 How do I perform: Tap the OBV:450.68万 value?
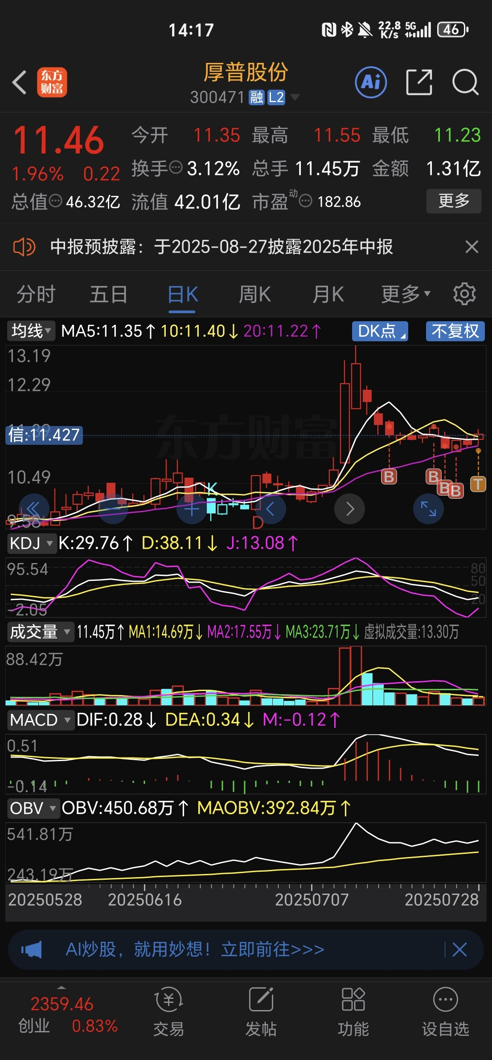(x=125, y=808)
